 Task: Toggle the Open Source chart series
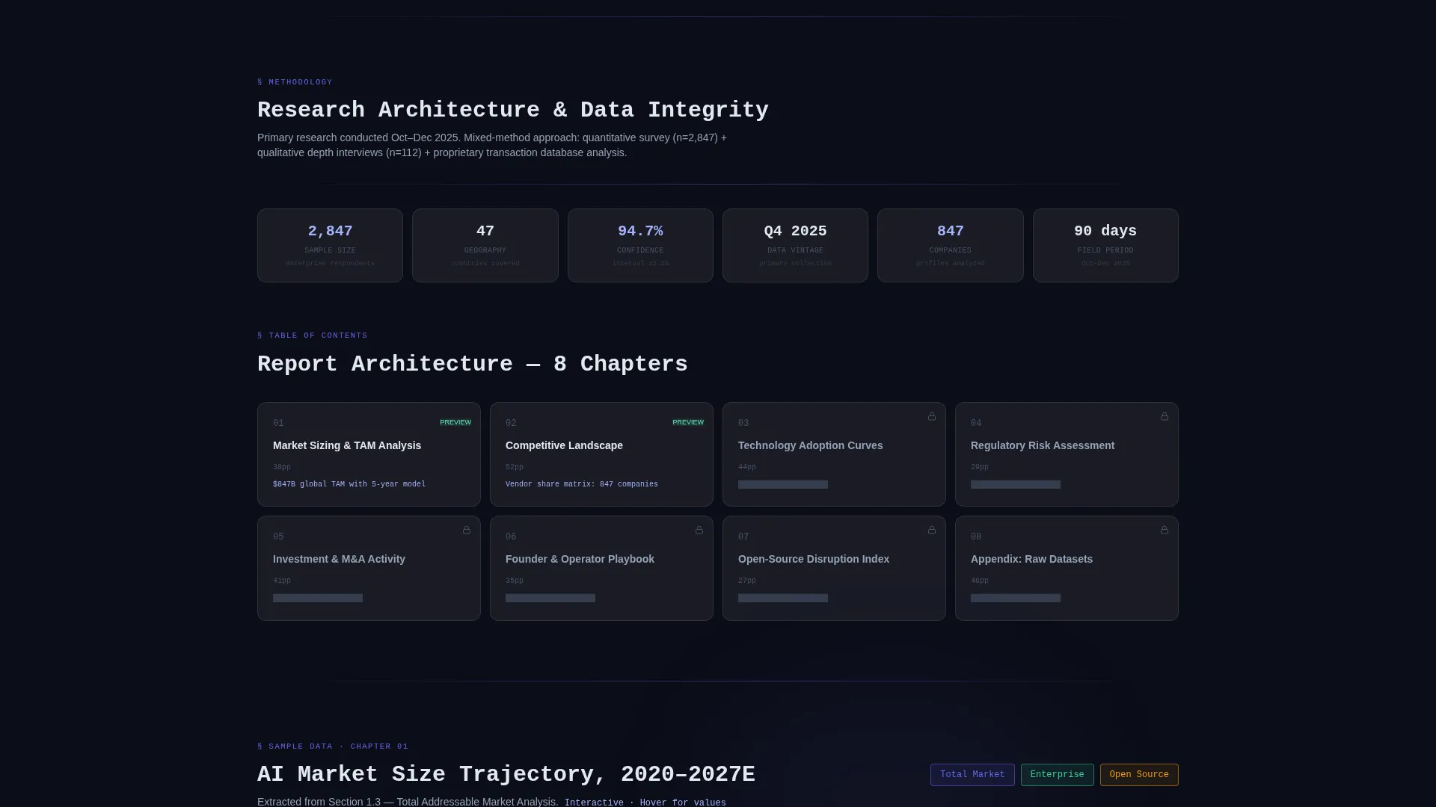(1139, 775)
